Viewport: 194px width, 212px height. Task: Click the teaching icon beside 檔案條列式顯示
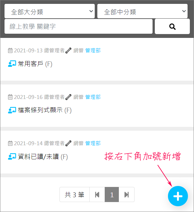point(12,110)
